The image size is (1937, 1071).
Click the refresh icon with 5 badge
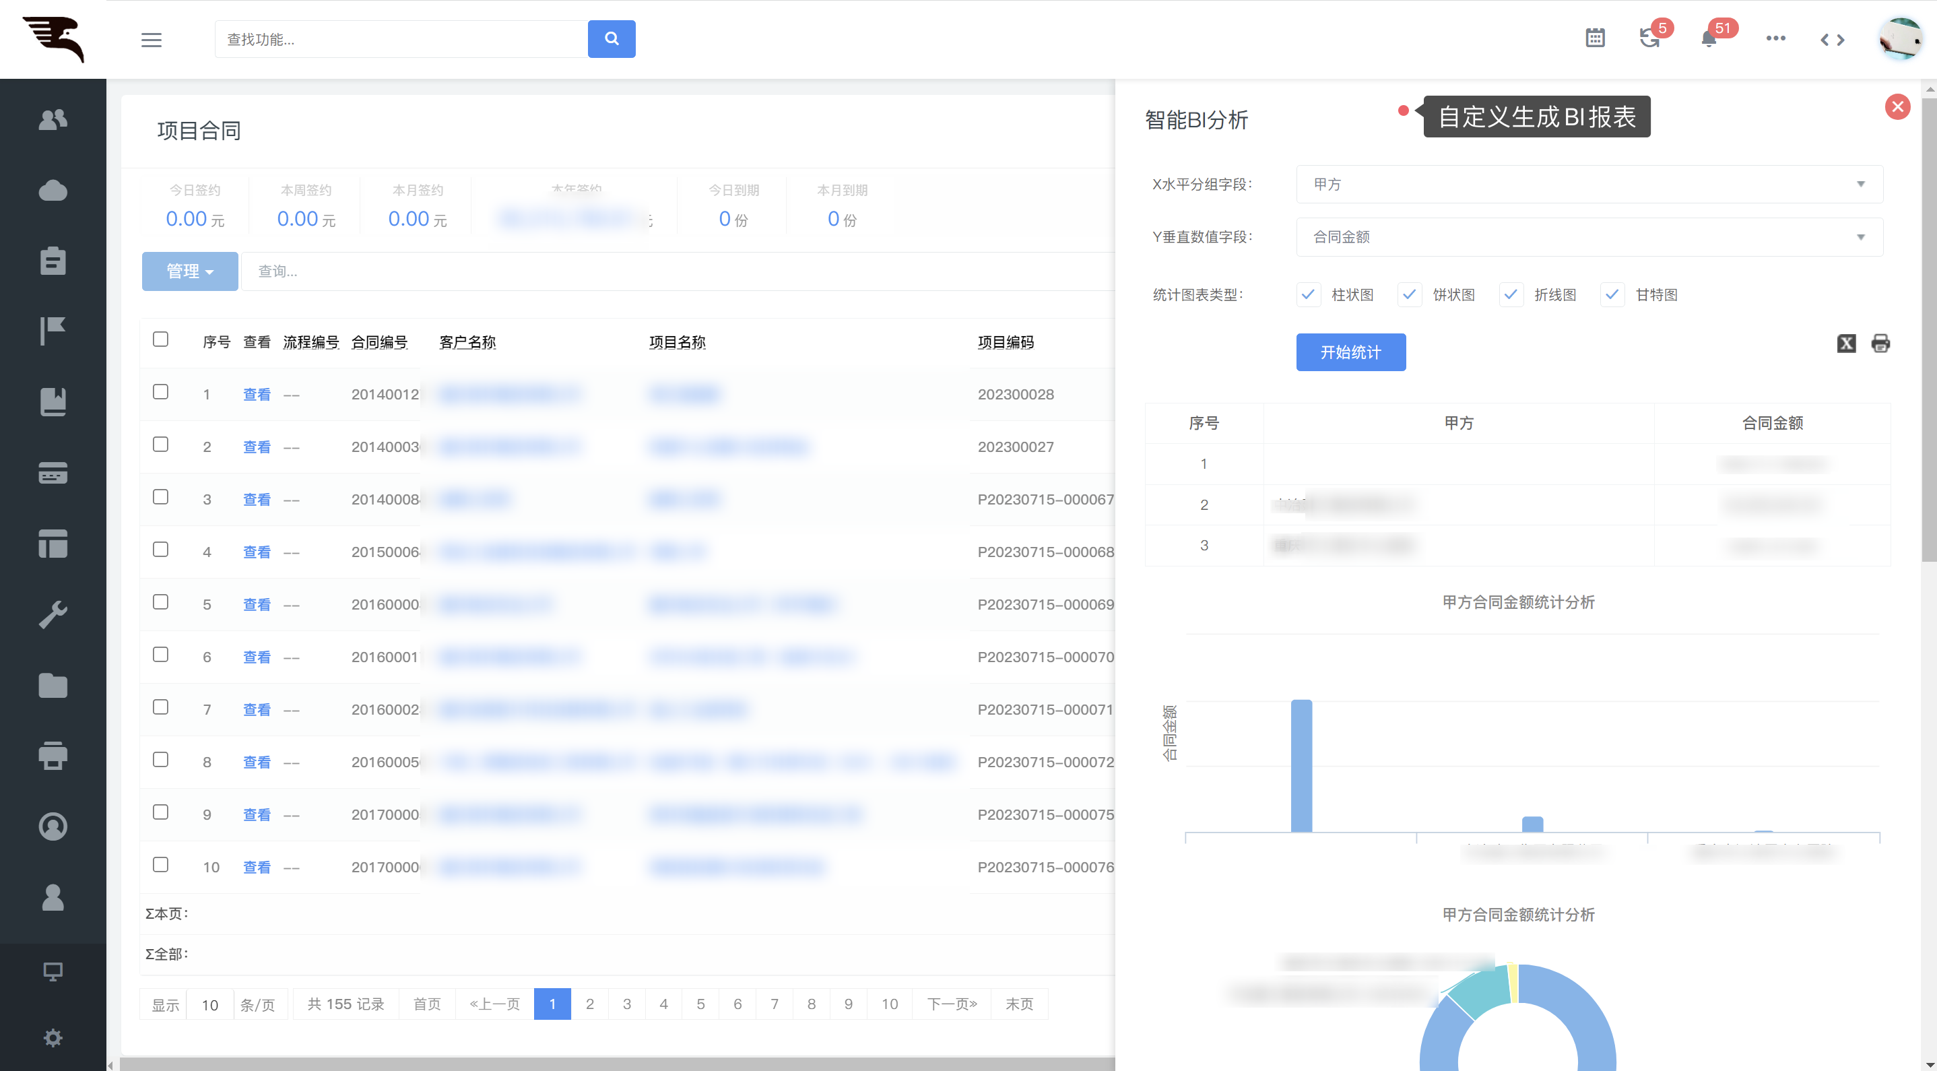[x=1649, y=38]
